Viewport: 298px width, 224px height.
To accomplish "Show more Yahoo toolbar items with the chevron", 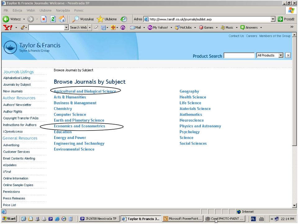I will click(292, 27).
